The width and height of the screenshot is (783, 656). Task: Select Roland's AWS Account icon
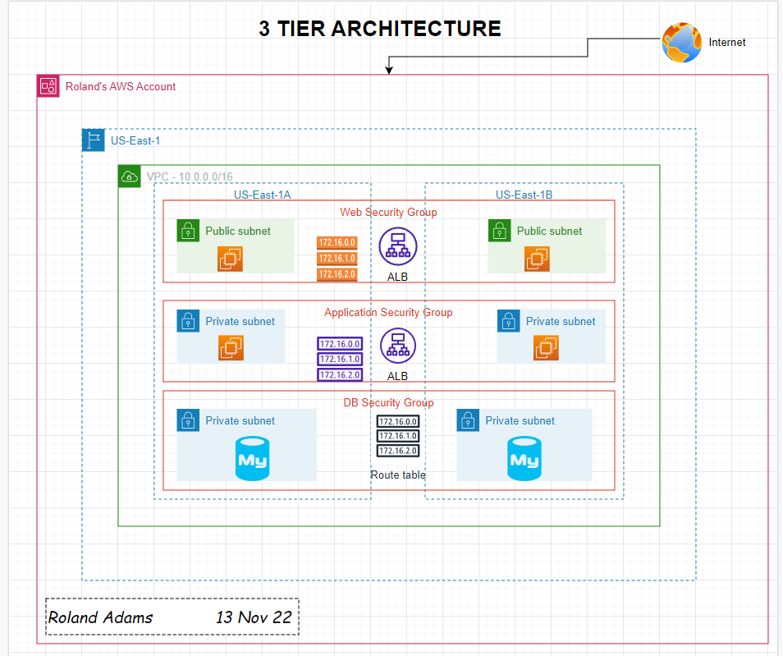48,85
